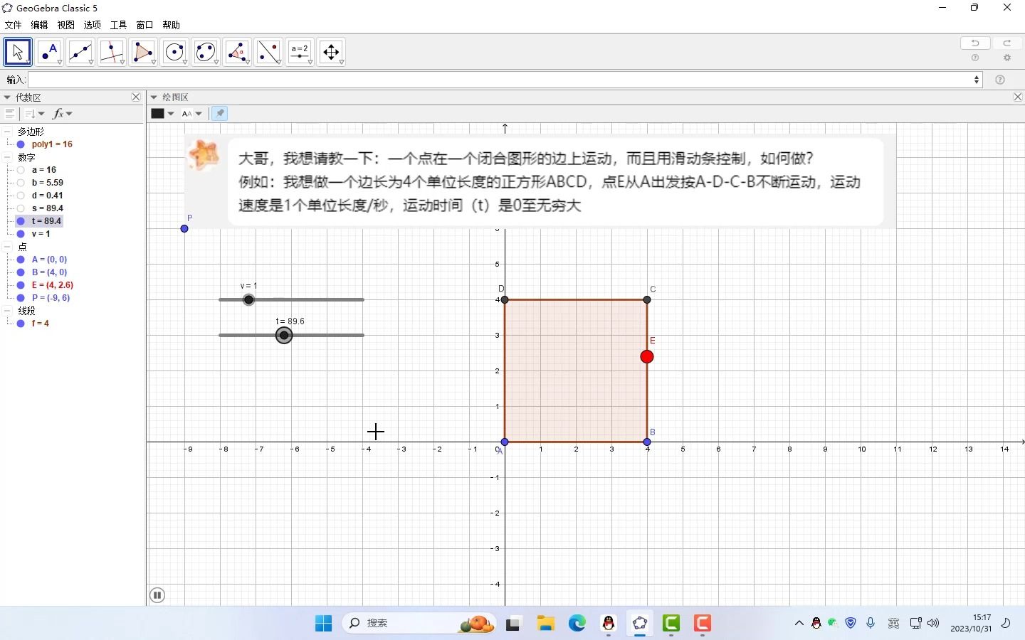
Task: Toggle visibility of segment f = 4
Action: pos(21,324)
